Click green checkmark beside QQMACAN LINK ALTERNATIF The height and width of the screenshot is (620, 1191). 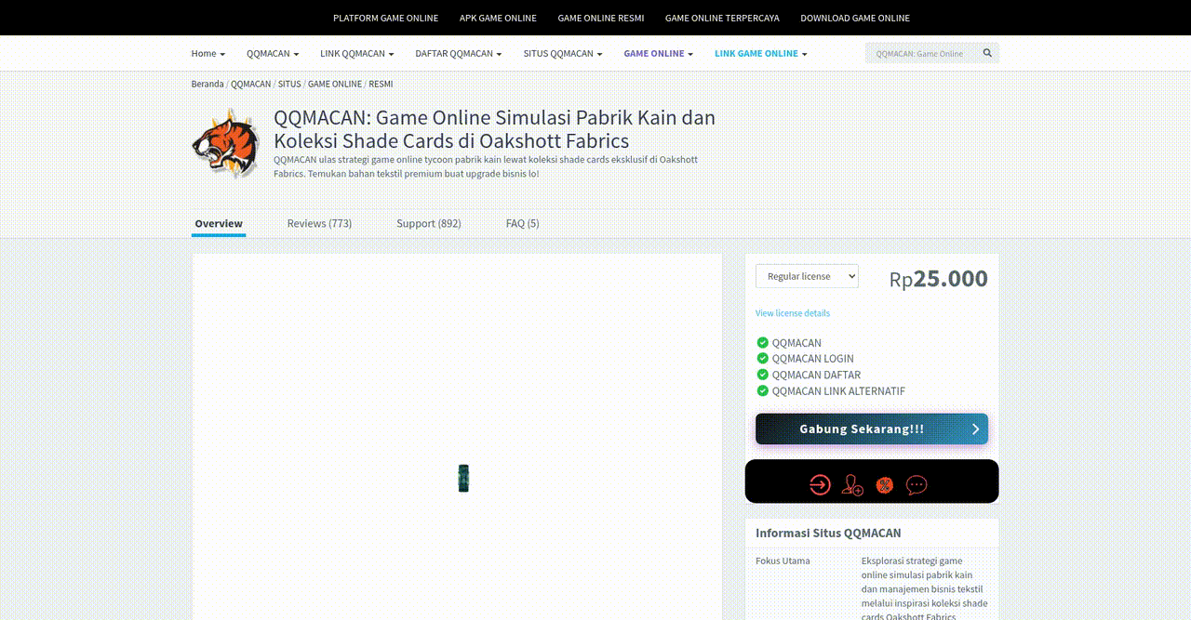pos(763,391)
